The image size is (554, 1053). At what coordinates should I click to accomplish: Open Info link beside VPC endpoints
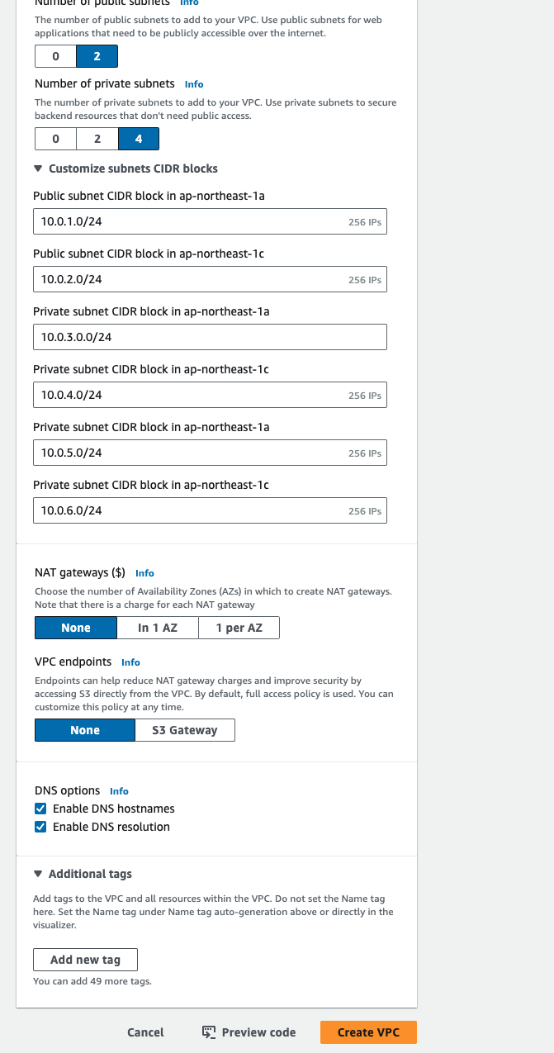[x=130, y=662]
